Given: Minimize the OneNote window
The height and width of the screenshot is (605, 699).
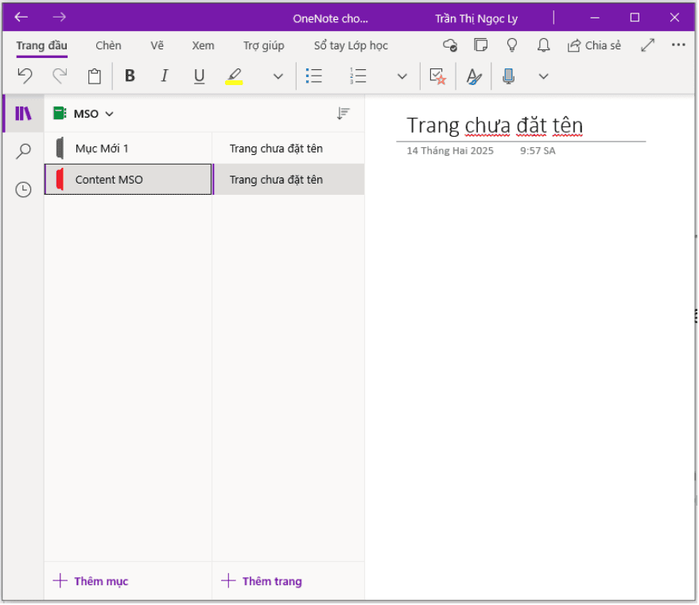Looking at the screenshot, I should 595,17.
